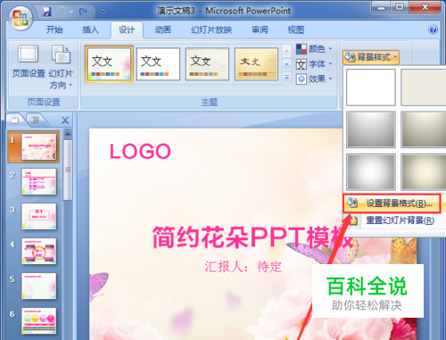Expand the 幻灯片方向 dropdown
This screenshot has width=446, height=340.
61,67
